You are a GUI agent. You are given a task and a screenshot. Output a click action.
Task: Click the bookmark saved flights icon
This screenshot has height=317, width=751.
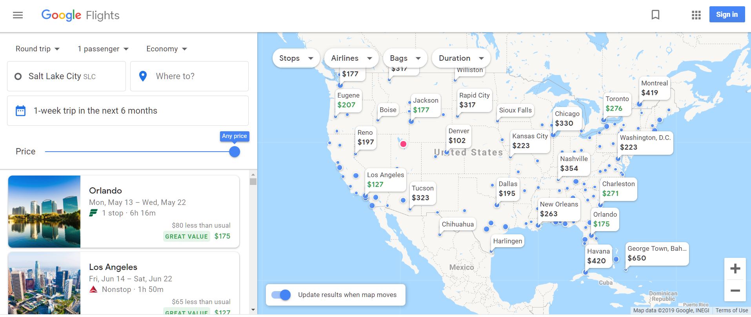pyautogui.click(x=655, y=15)
